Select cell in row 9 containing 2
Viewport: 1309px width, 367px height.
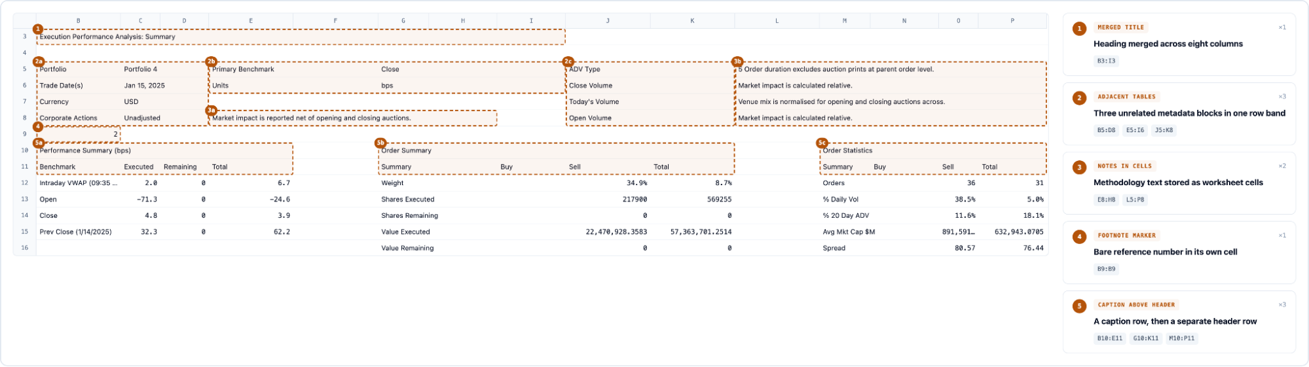point(79,134)
